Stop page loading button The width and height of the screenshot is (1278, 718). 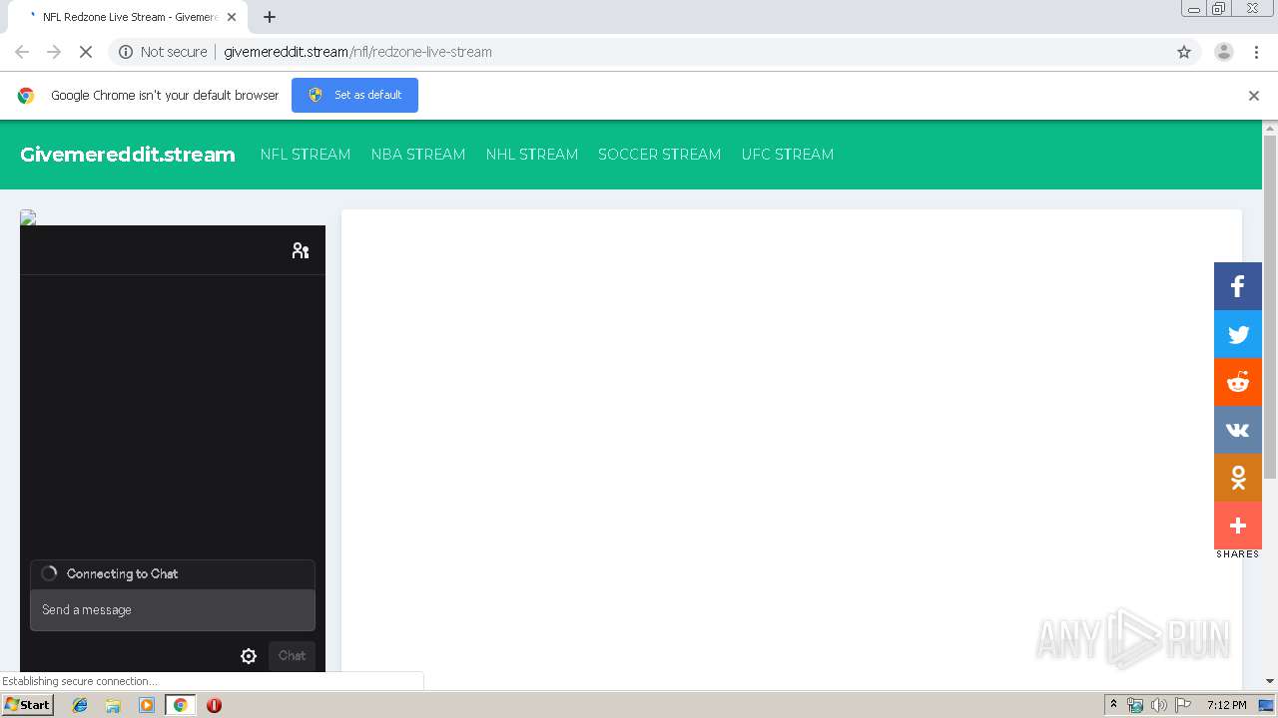86,52
